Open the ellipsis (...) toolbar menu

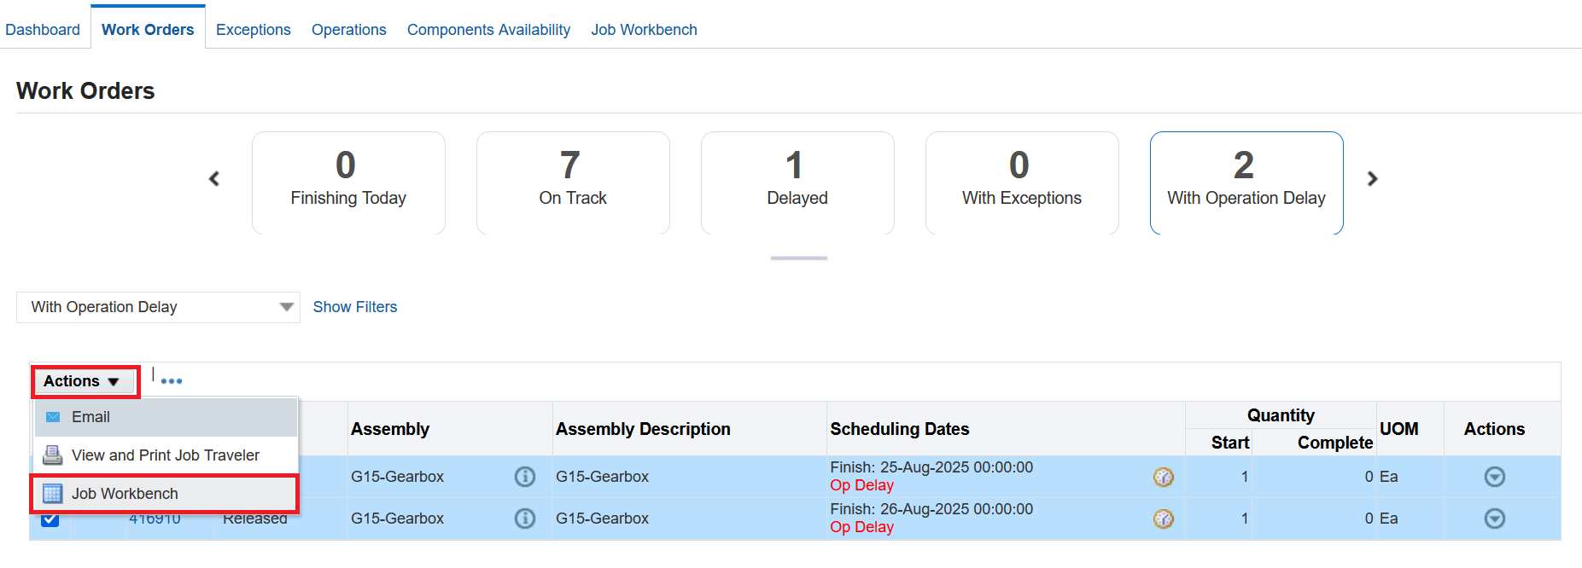click(171, 380)
